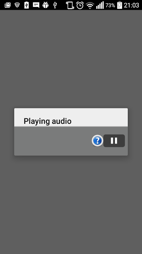Tap the Wi-Fi shield notification icon
Viewport: 142px width, 254px height.
point(17,5)
